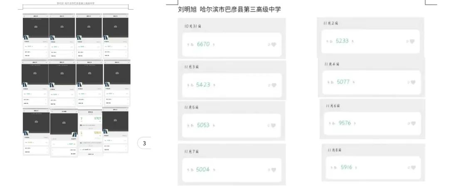449x186 pixels.
Task: Click the camera icon in the top-right screenshot
Action: point(116,27)
